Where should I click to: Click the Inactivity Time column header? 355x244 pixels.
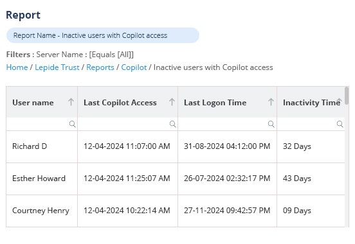(311, 102)
